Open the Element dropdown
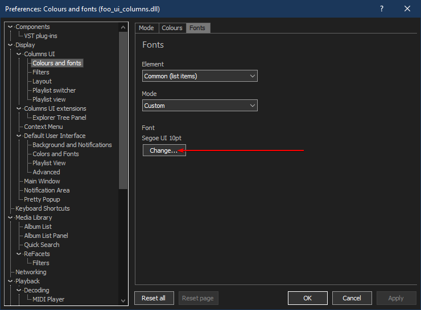 (200, 76)
